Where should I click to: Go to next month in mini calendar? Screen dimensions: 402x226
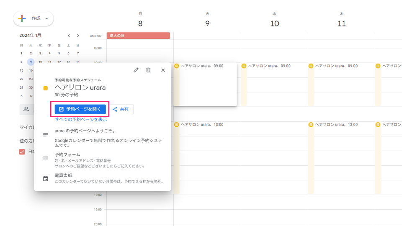[78, 36]
